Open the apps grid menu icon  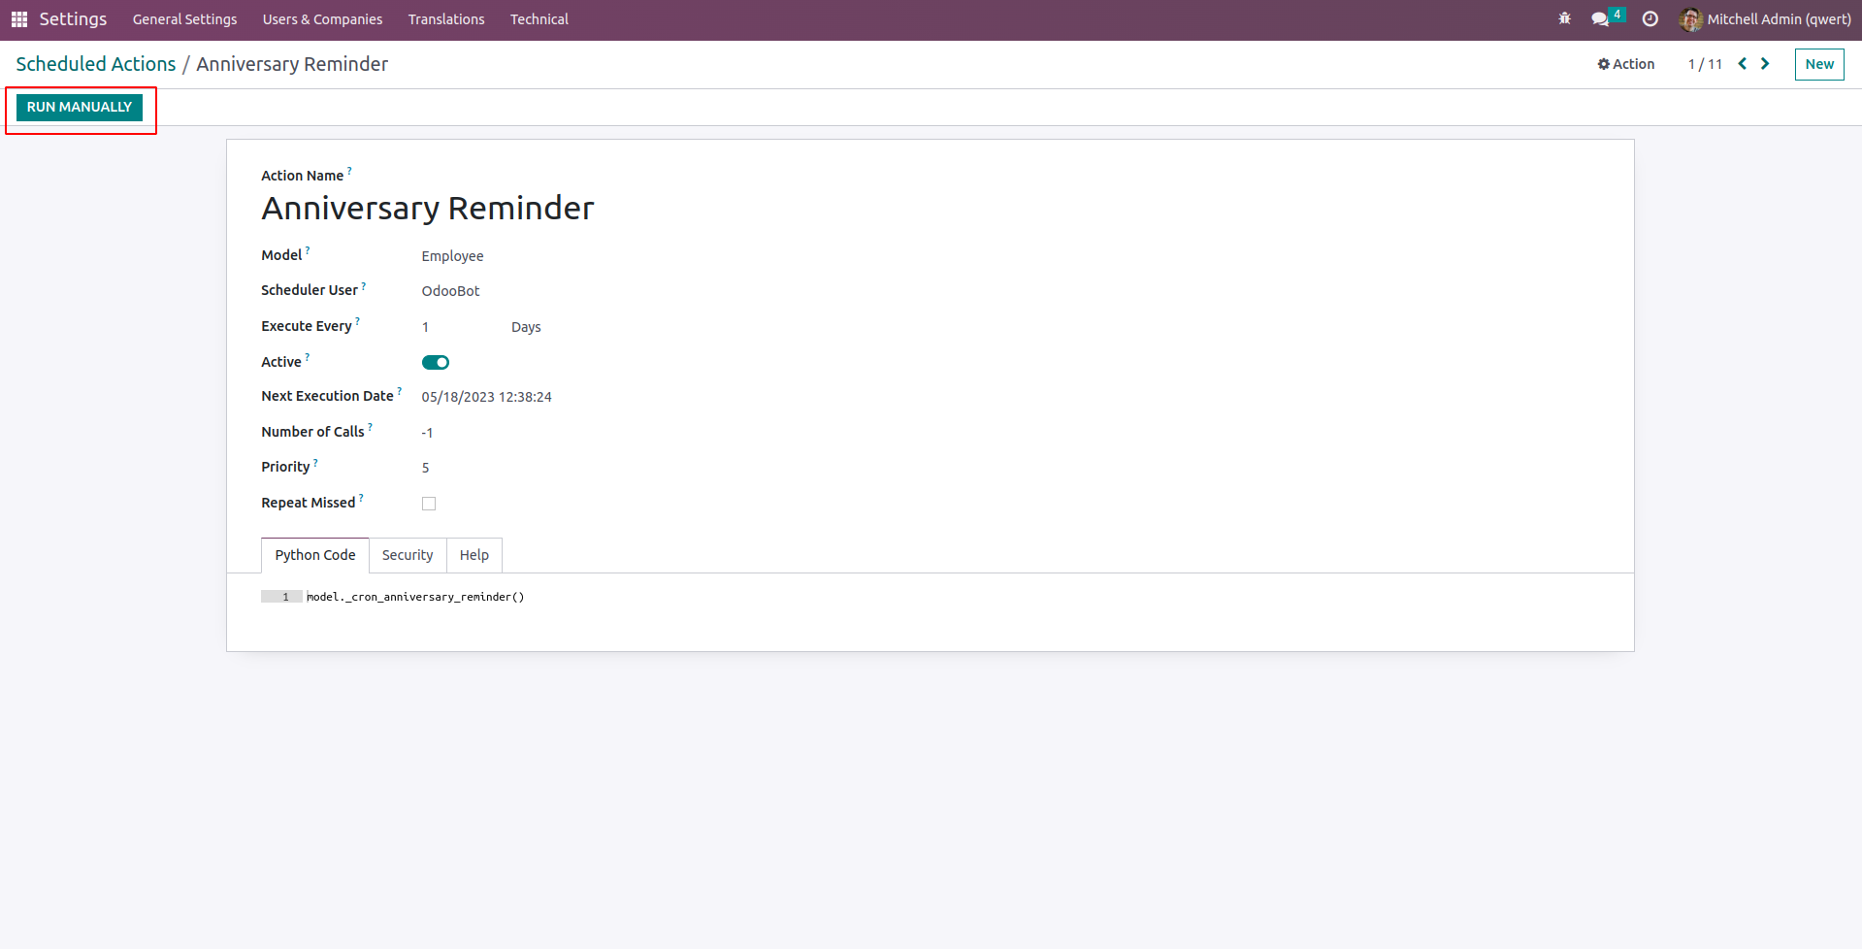coord(18,19)
